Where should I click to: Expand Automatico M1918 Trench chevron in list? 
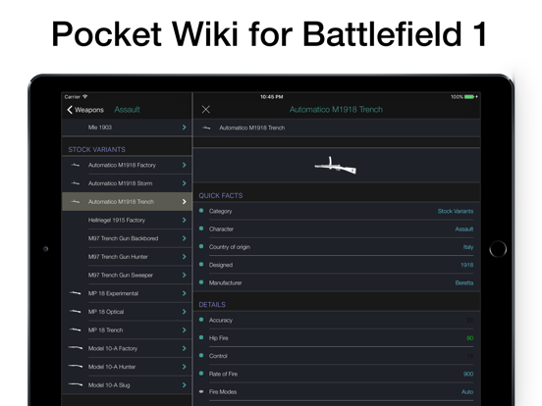pos(185,202)
